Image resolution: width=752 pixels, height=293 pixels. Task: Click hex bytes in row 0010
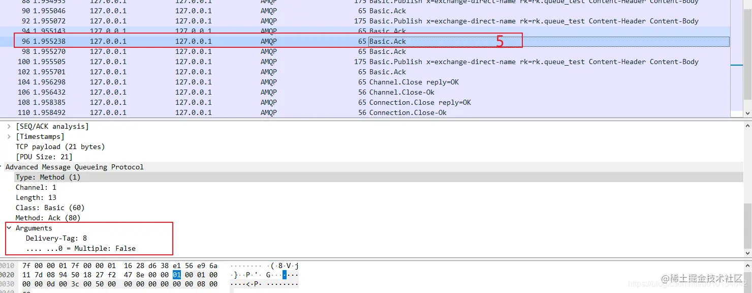pos(120,266)
